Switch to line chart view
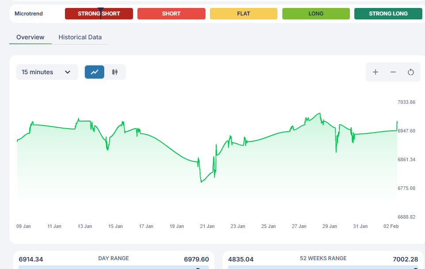Viewport: 425px width, 269px height. pos(95,72)
